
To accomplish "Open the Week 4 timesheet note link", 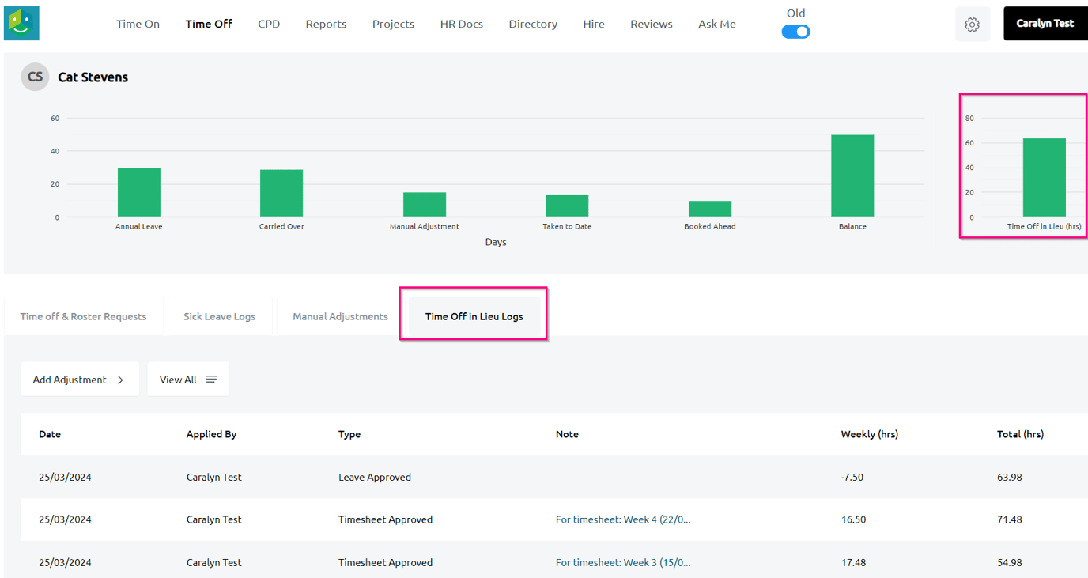I will 622,519.
